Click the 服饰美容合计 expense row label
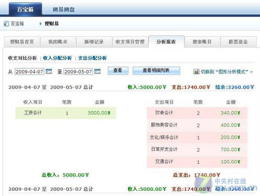This screenshot has width=260, height=196. point(164,125)
